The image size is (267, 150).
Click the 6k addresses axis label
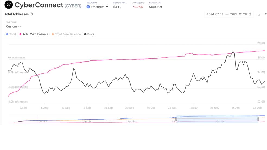[x=17, y=58]
